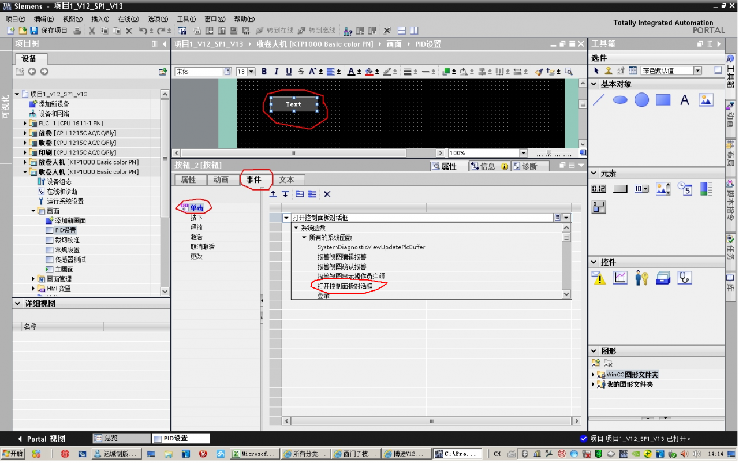Move function up with up-arrow icon
Image resolution: width=739 pixels, height=463 pixels.
click(273, 195)
